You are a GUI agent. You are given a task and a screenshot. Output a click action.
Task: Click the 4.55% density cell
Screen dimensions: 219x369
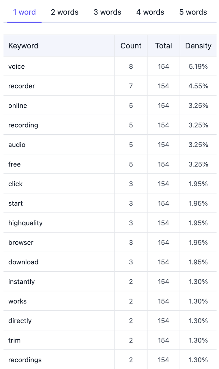click(198, 86)
